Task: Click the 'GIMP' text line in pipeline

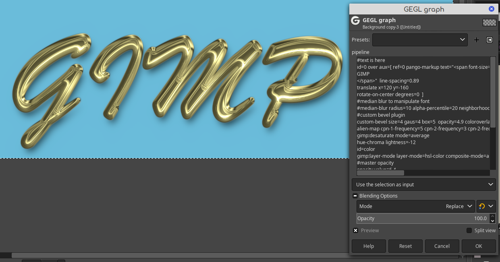Action: 363,74
